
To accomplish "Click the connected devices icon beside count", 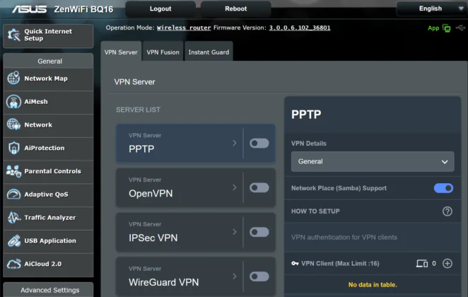I will pyautogui.click(x=422, y=264).
